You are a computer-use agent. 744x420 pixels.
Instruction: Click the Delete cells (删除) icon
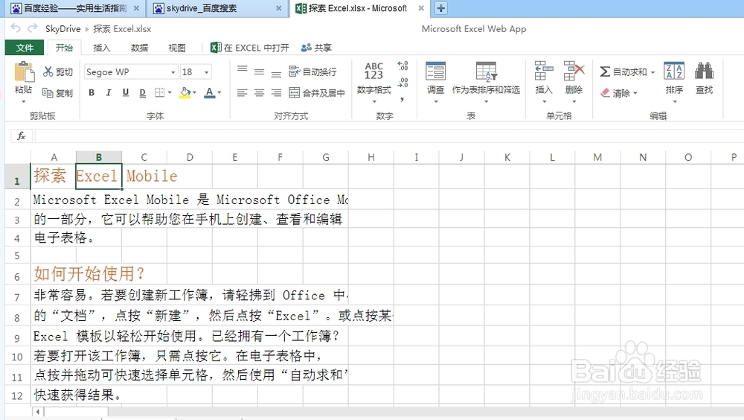coord(574,71)
